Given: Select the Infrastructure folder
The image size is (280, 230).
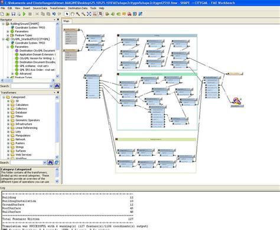Looking at the screenshot, I should click(x=24, y=124).
